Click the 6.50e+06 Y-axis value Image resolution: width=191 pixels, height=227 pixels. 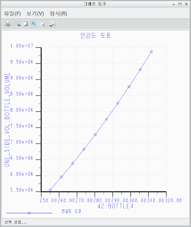point(22,158)
